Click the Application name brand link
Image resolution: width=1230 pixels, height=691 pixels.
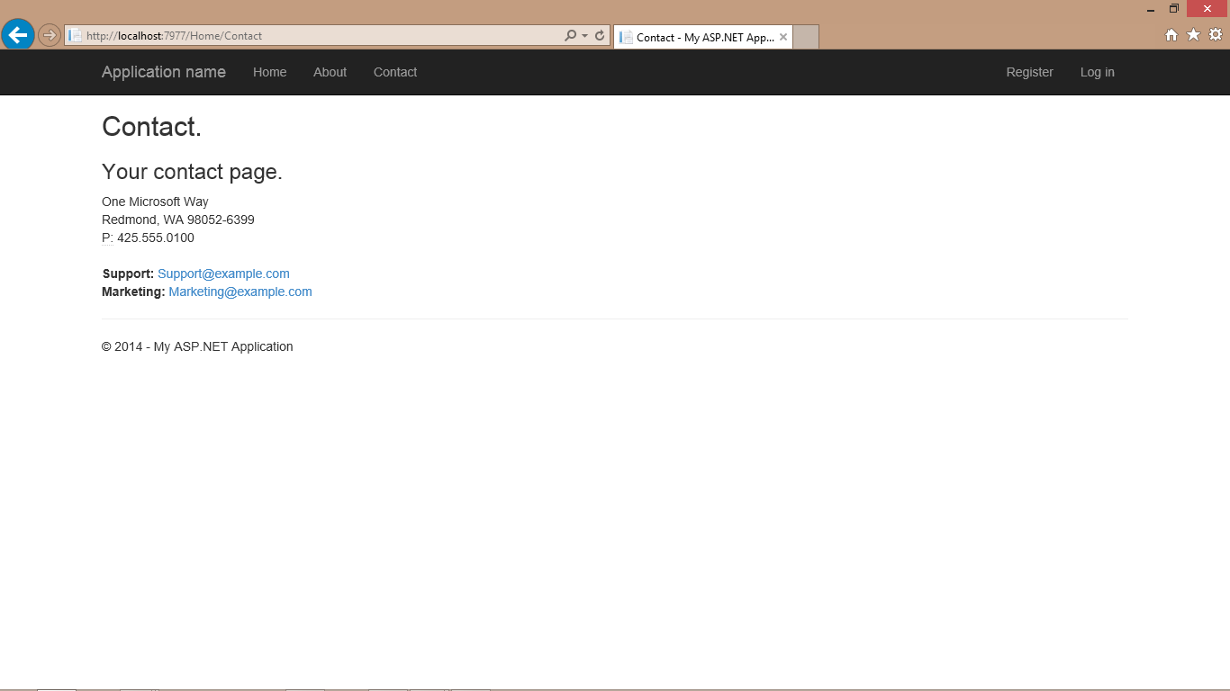coord(164,72)
